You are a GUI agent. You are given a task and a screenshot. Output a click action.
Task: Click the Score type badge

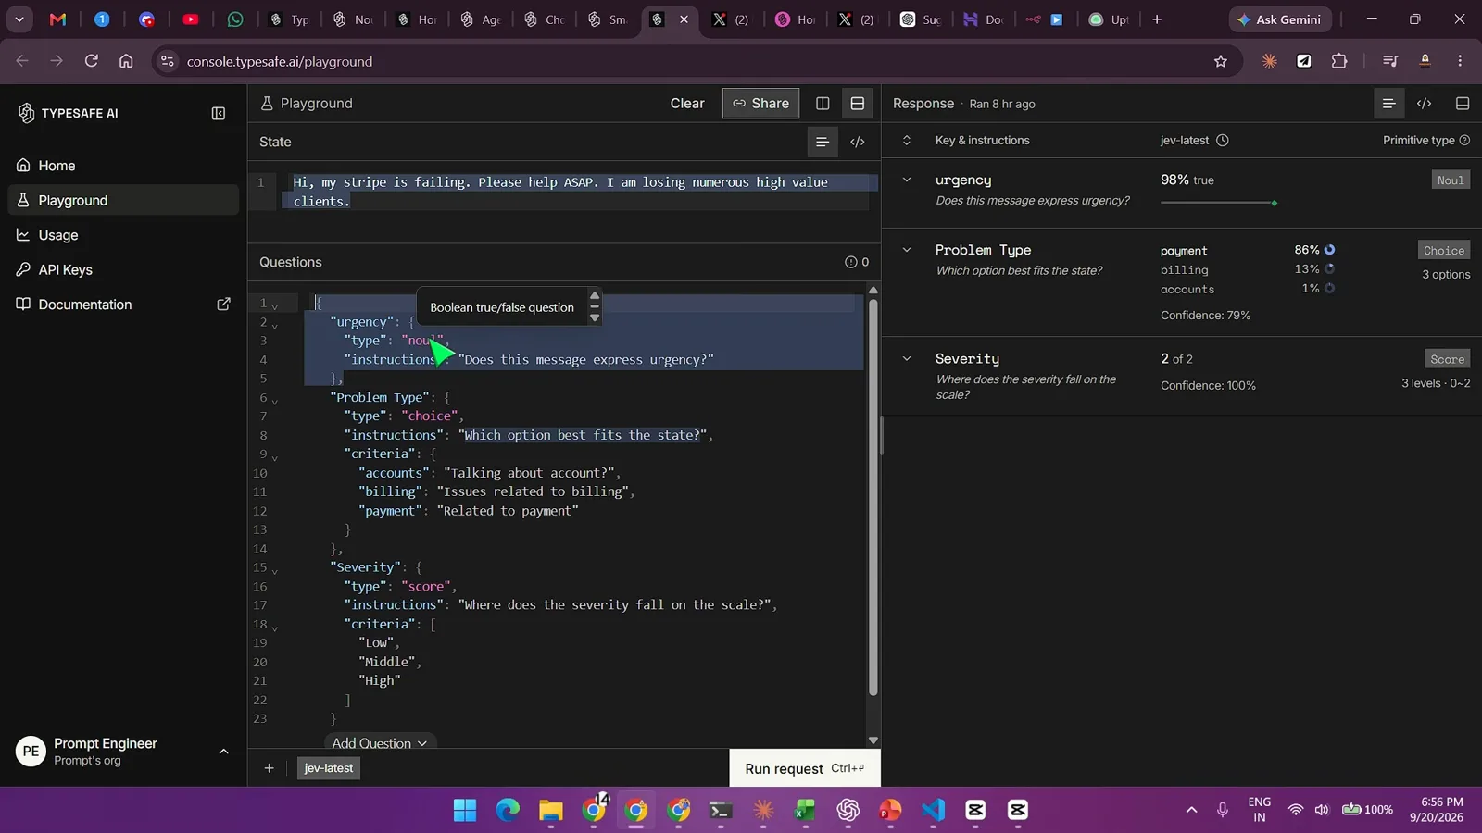pos(1447,359)
